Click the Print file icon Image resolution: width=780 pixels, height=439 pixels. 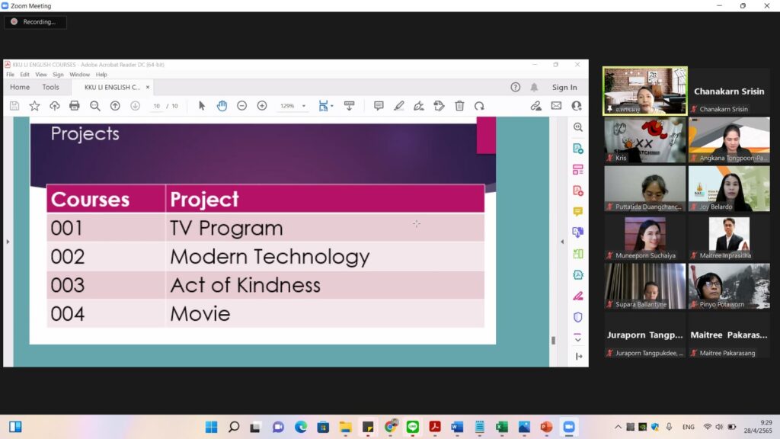point(75,106)
